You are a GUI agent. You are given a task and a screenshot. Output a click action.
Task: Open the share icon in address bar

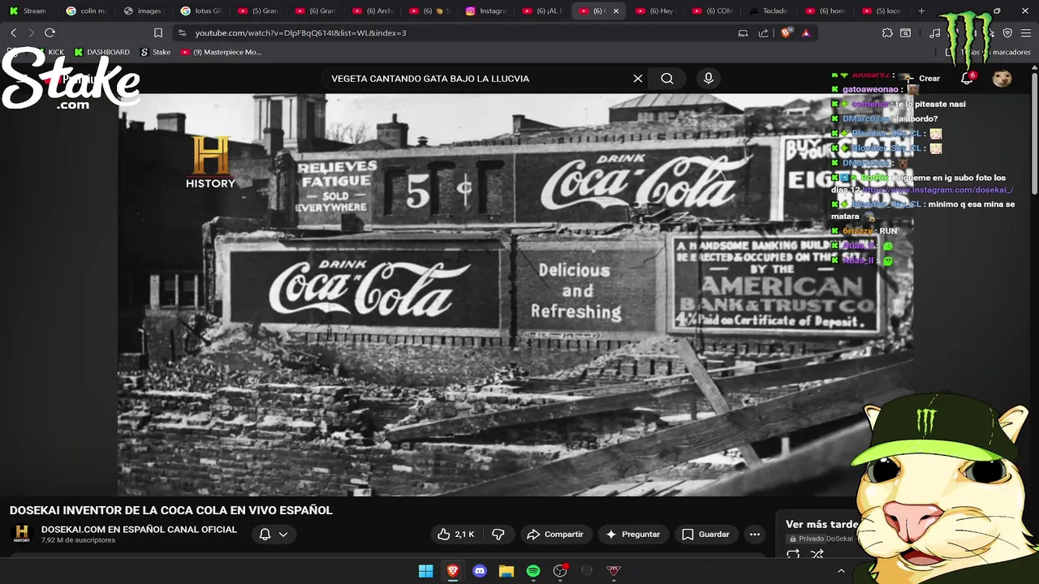point(763,32)
